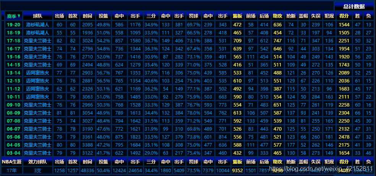Viewport: 376px width, 176px height.
Task: Open the 14-15 season link
Action: coord(14,65)
